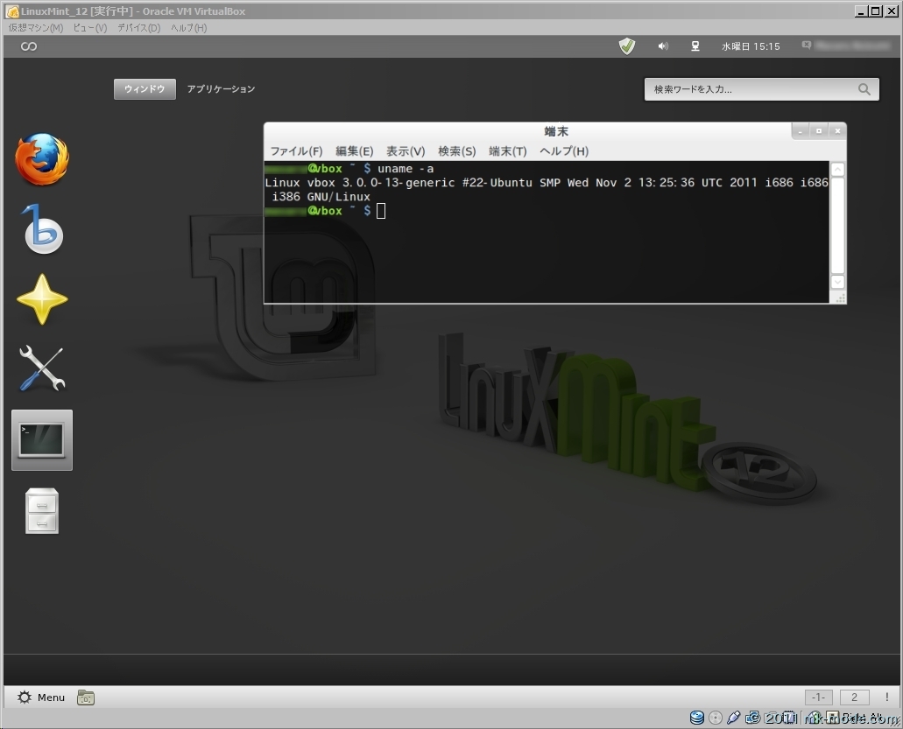The width and height of the screenshot is (903, 729).
Task: Open the terminal ファイル(F) menu
Action: [296, 151]
